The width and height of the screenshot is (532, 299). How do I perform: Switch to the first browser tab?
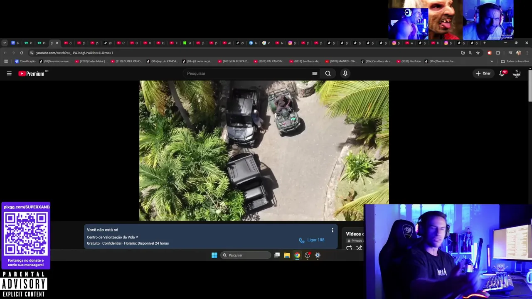(15, 43)
